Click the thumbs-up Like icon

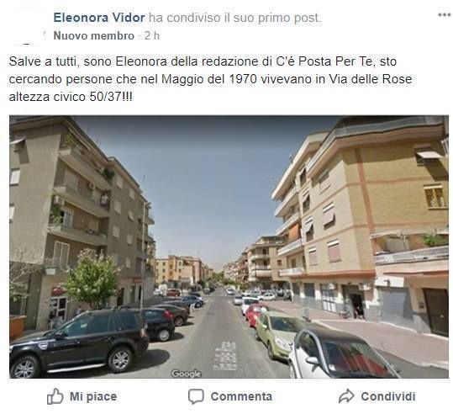(55, 396)
